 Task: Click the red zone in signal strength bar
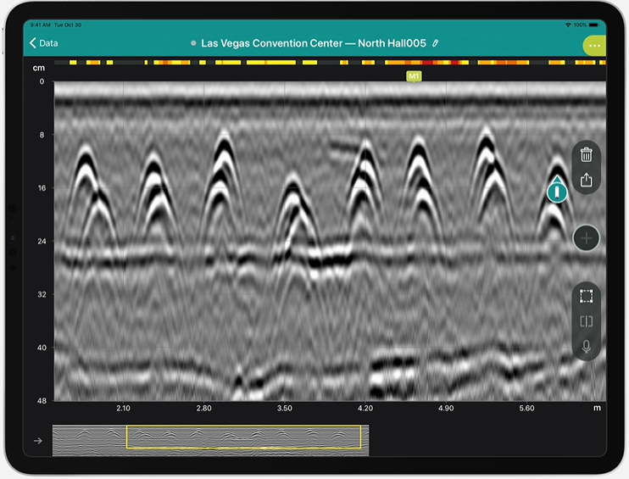[x=427, y=63]
